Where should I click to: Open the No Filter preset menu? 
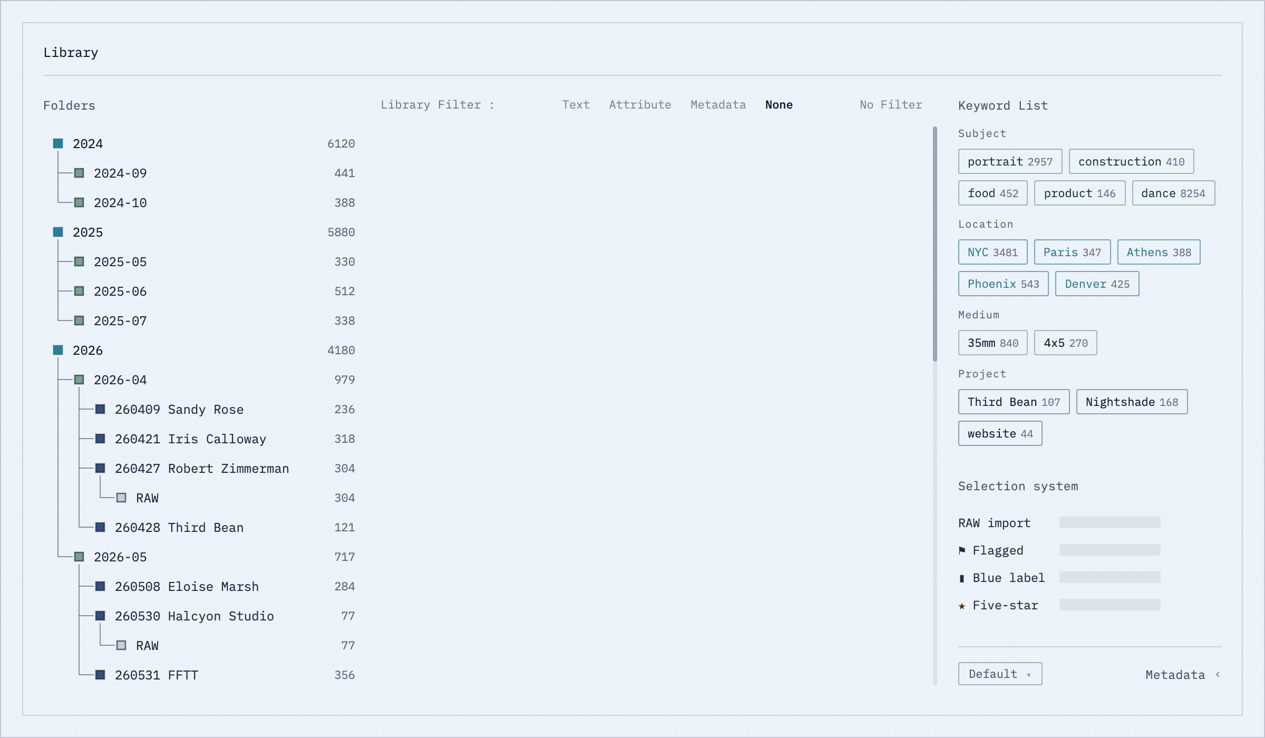(x=891, y=105)
